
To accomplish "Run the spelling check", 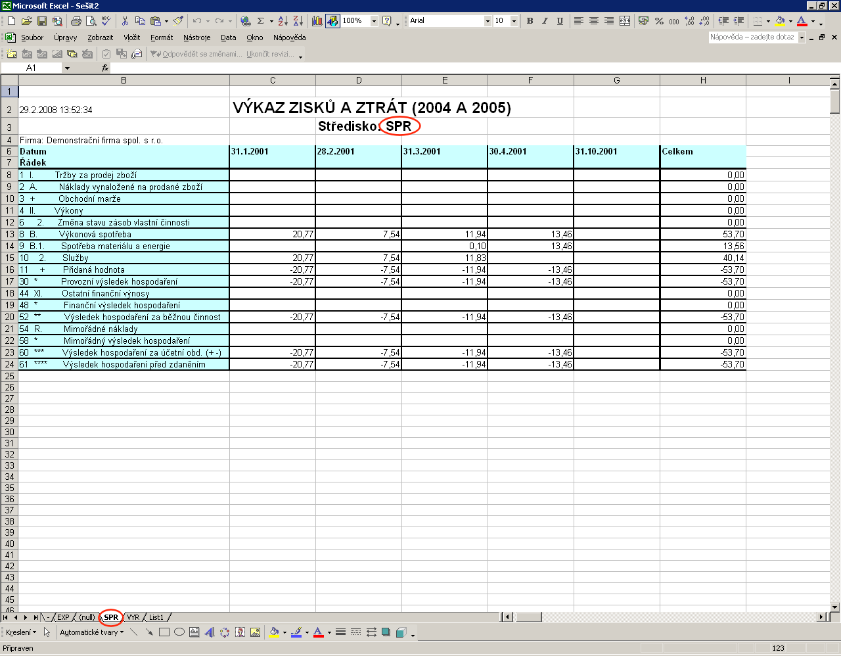I will pos(106,21).
